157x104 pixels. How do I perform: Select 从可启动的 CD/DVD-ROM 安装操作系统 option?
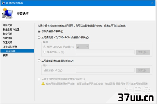pyautogui.click(x=39, y=37)
